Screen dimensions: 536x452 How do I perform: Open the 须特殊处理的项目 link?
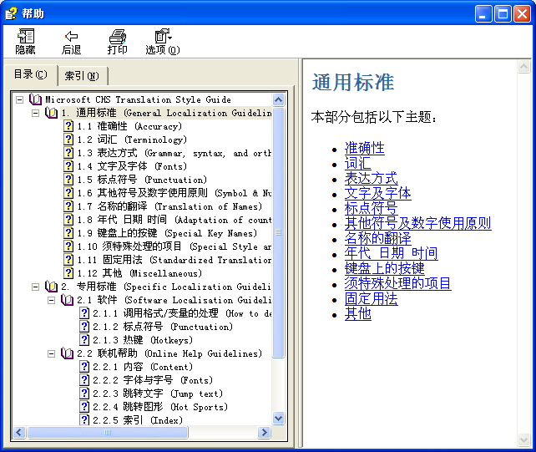[x=397, y=284]
